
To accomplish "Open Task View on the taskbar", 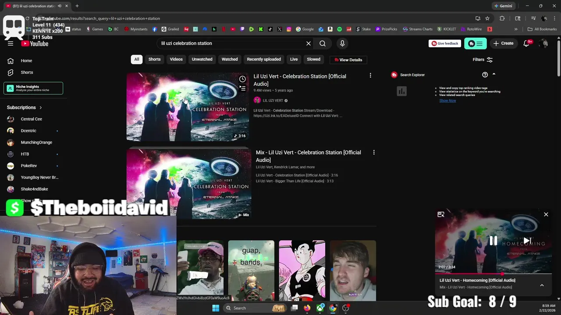I will (x=295, y=308).
